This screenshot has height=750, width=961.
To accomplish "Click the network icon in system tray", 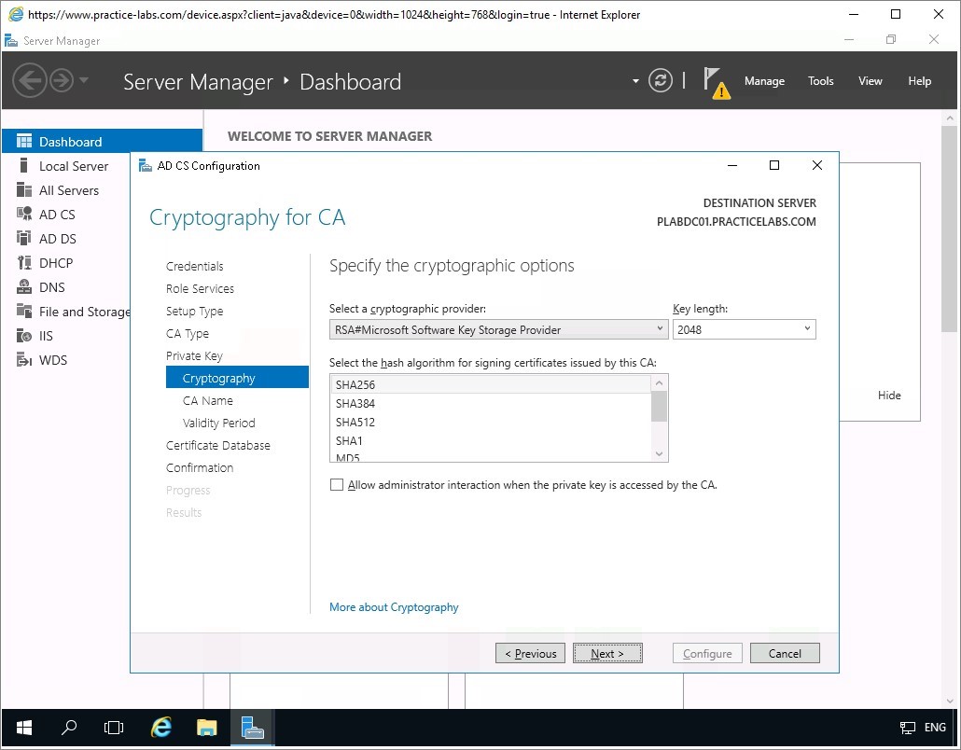I will coord(907,728).
